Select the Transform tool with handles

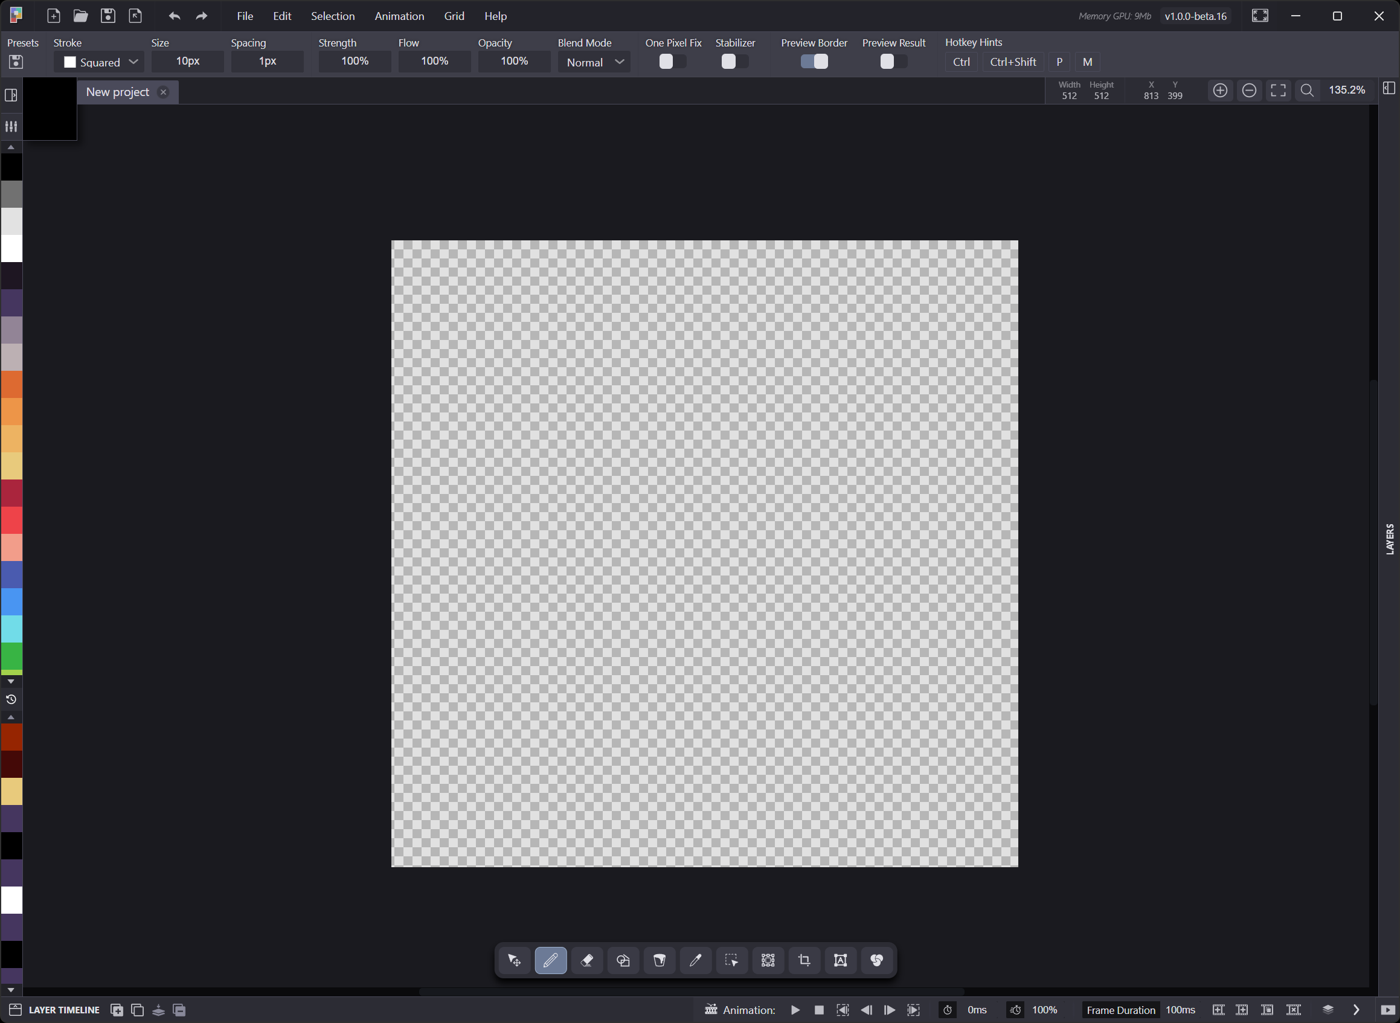768,960
